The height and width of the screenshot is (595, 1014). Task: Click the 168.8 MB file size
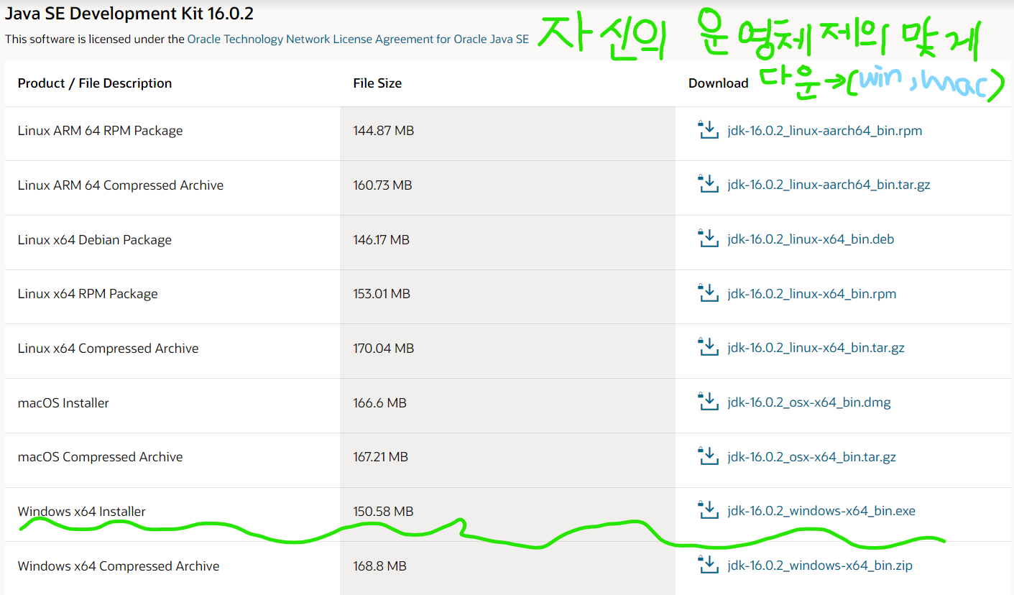[379, 566]
